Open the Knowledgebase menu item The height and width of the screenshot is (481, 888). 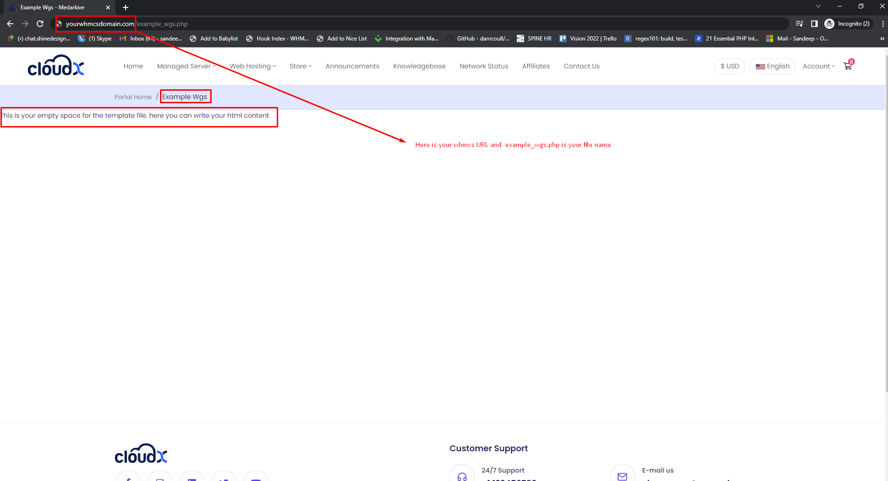click(x=419, y=66)
